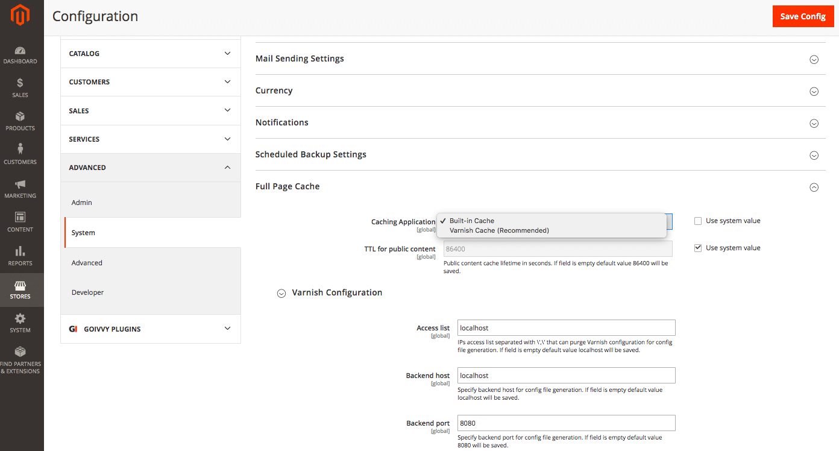Image resolution: width=839 pixels, height=451 pixels.
Task: Open the Developer settings page
Action: (87, 292)
